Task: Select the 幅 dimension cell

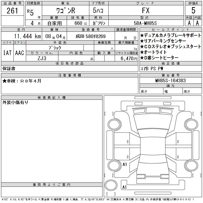Action: [x=173, y=91]
